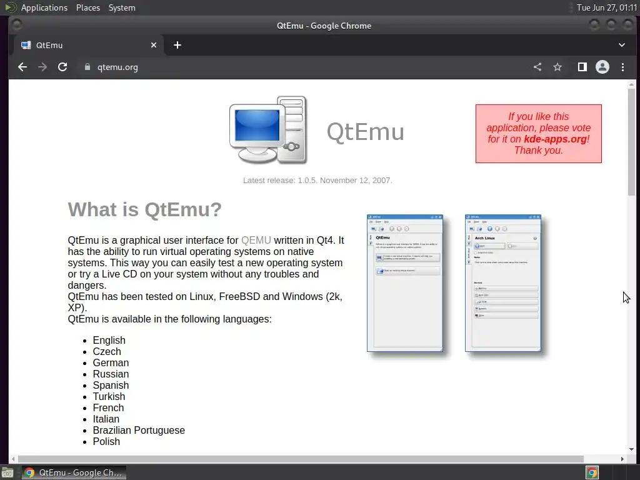Click the "German" list item
Viewport: 640px width, 480px height.
[x=111, y=363]
